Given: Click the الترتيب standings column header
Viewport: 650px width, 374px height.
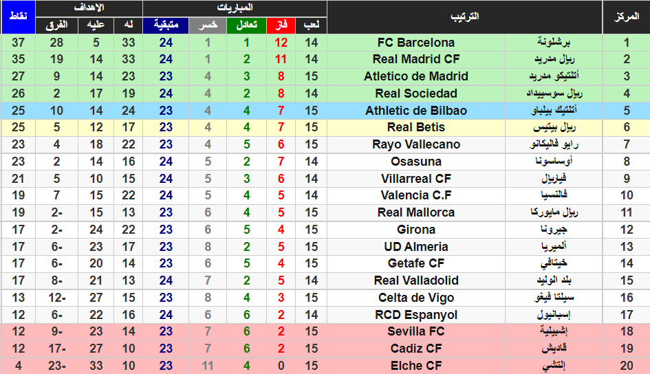Looking at the screenshot, I should (464, 17).
